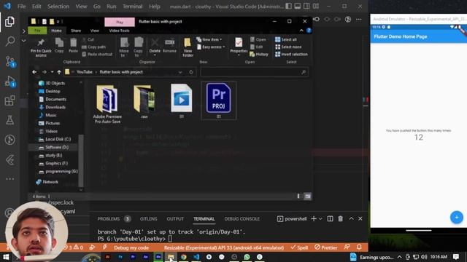Click the Windows Start button
Screen dimensions: 467x262
coord(6,257)
